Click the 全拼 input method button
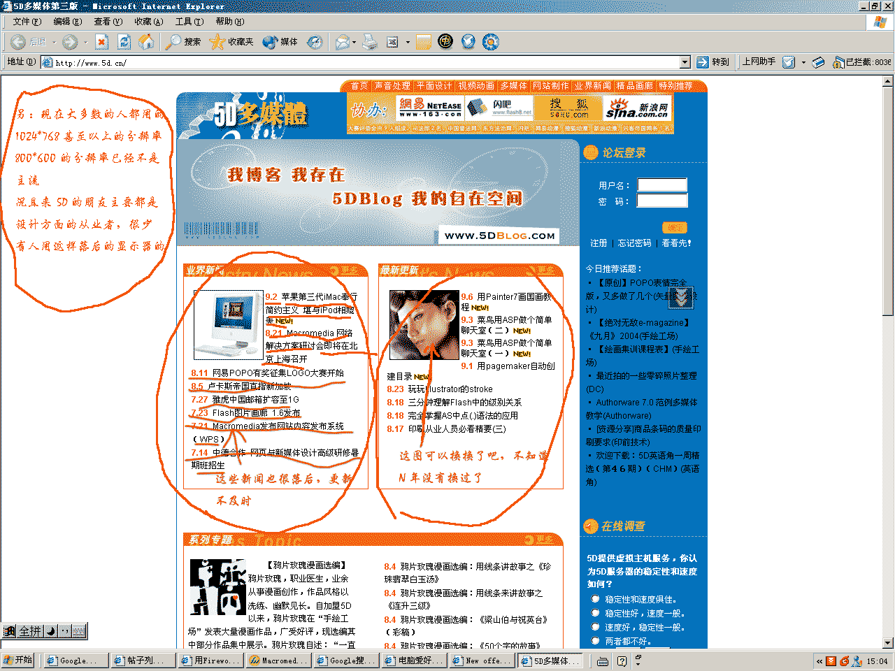Viewport: 895px width, 671px height. pos(30,631)
